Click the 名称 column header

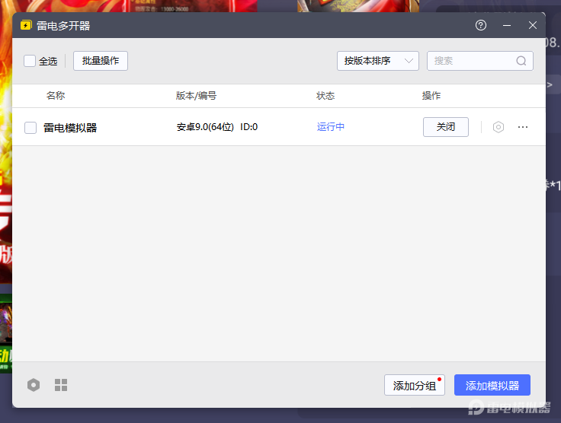[56, 96]
